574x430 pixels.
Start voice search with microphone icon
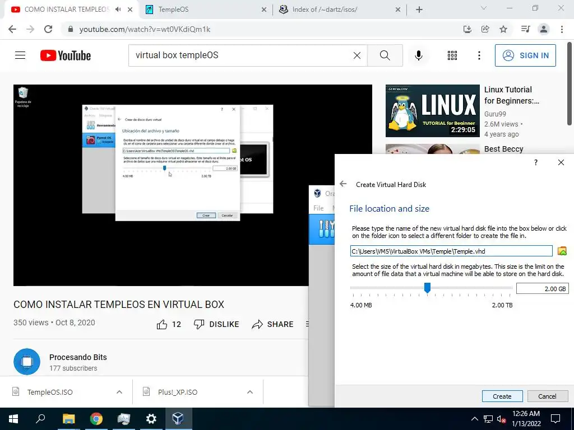tap(418, 55)
